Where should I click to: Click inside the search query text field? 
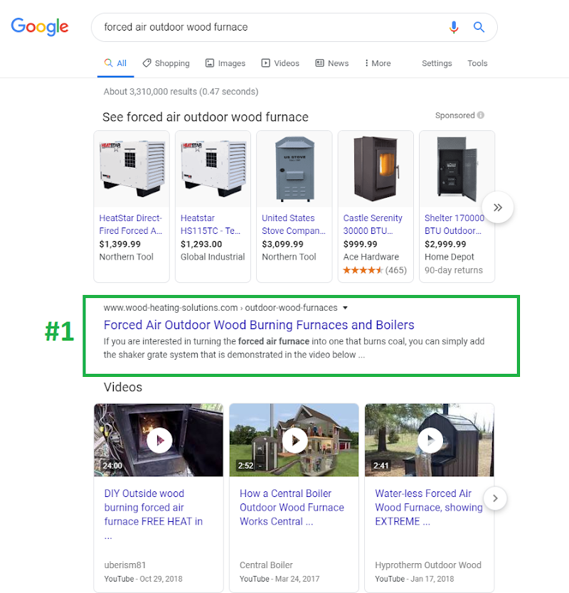coord(270,27)
